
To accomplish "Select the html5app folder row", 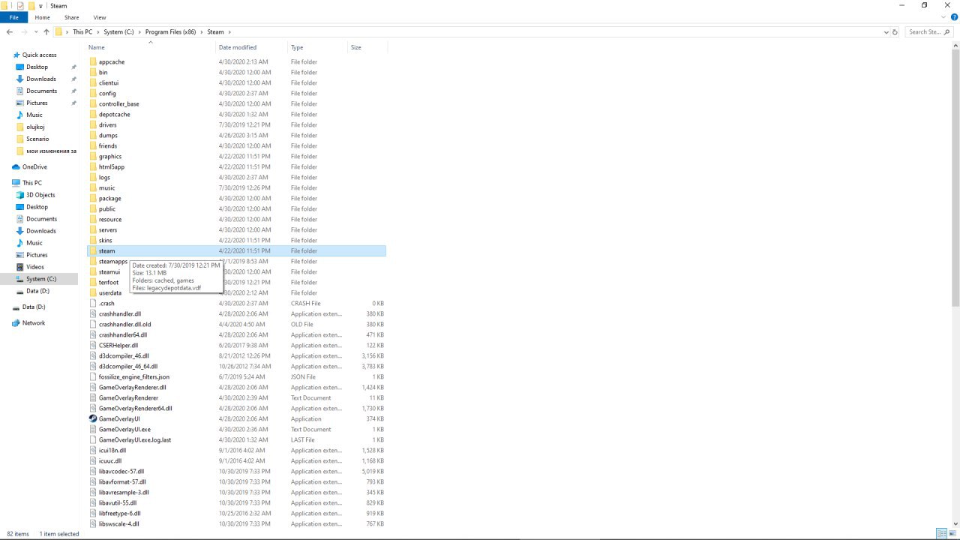I will click(236, 167).
